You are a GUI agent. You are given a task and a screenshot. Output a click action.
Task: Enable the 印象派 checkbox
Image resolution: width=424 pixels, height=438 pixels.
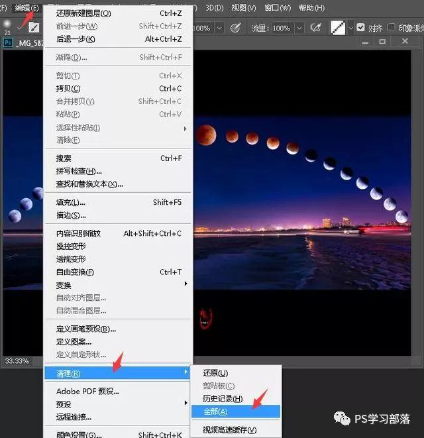[x=392, y=27]
